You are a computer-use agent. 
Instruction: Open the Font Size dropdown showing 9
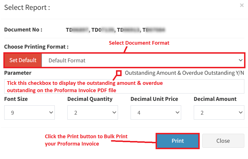tap(29, 113)
